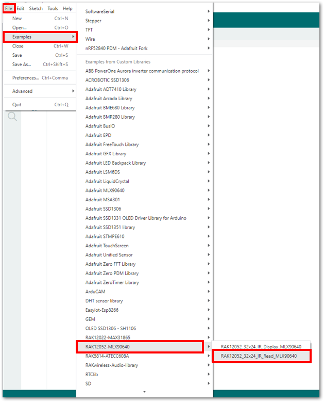Open the Help menu

coord(67,8)
